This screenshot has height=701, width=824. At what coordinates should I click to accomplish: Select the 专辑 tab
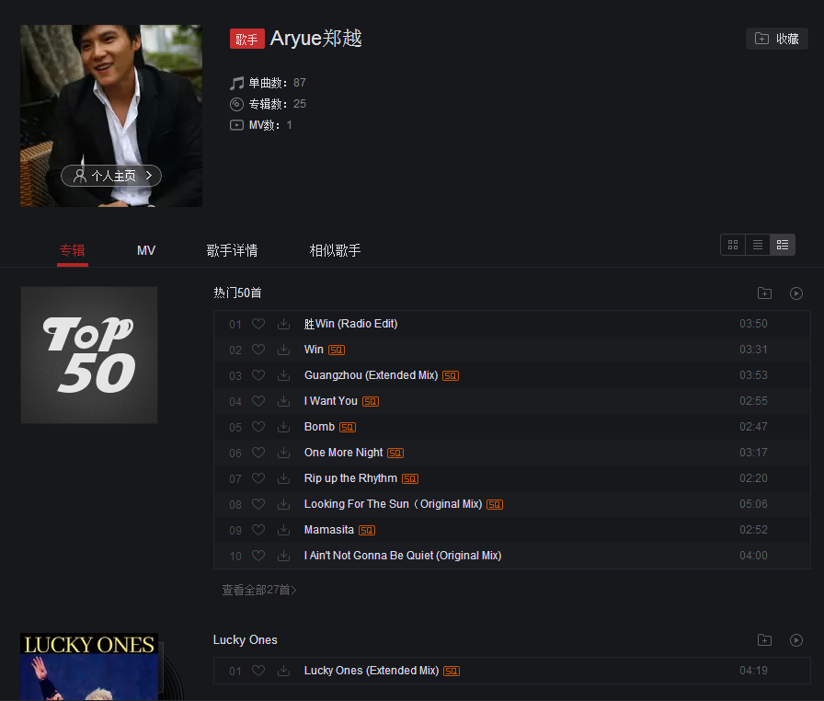73,250
